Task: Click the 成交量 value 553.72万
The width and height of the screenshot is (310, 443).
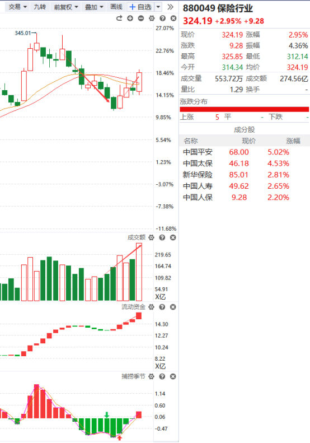Action: tap(229, 78)
